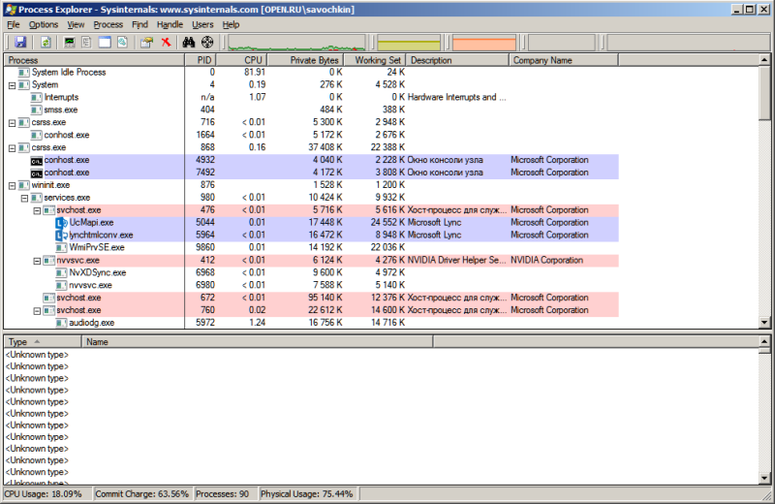Image resolution: width=775 pixels, height=504 pixels.
Task: Select the Interrupts process row
Action: click(x=311, y=97)
